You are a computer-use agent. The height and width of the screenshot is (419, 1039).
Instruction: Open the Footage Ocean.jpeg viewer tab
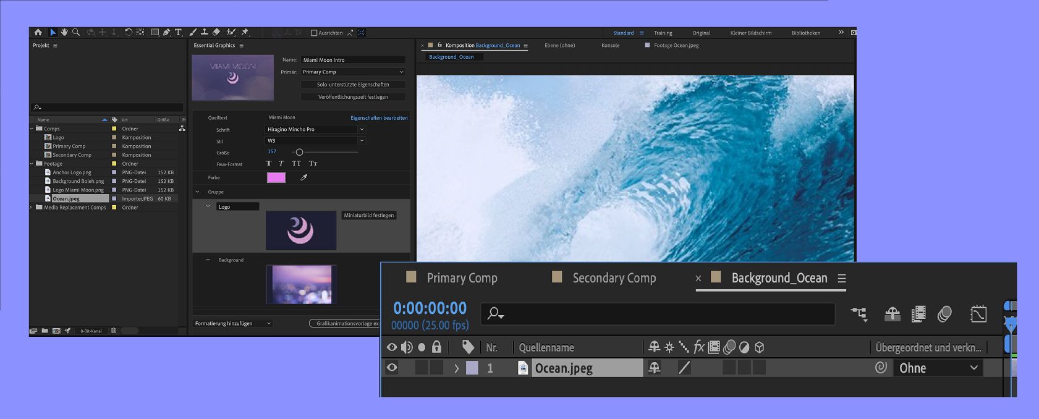[x=676, y=45]
